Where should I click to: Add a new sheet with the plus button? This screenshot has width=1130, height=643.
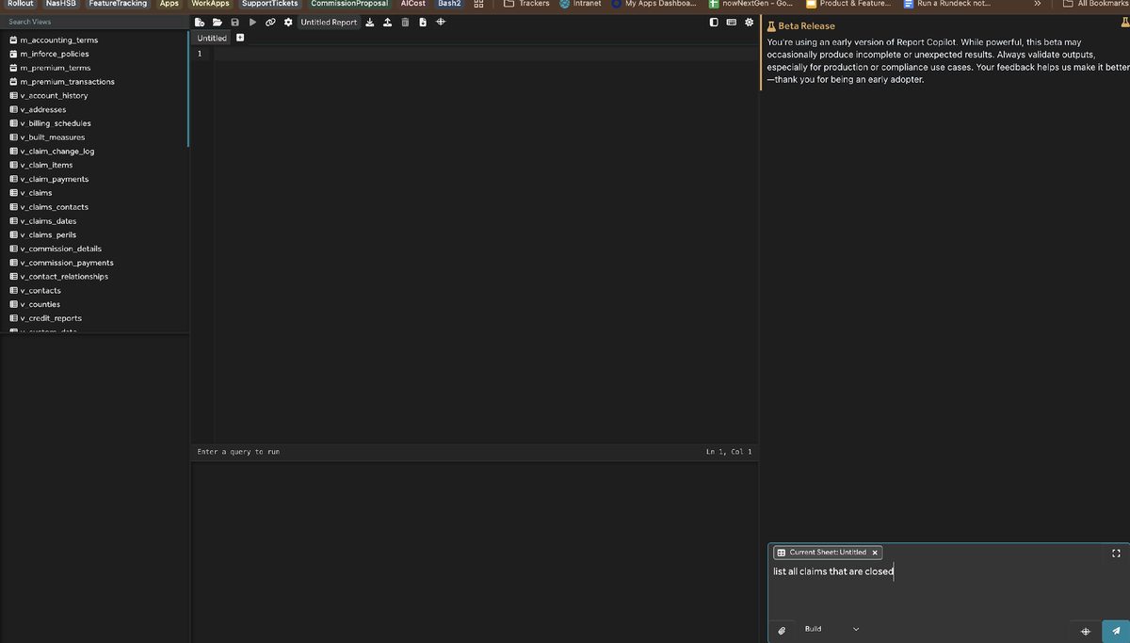[240, 39]
